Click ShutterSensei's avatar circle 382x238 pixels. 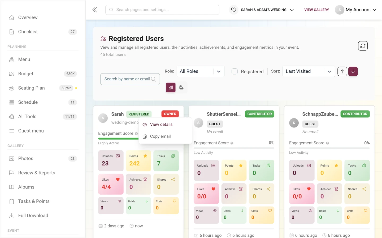click(198, 123)
